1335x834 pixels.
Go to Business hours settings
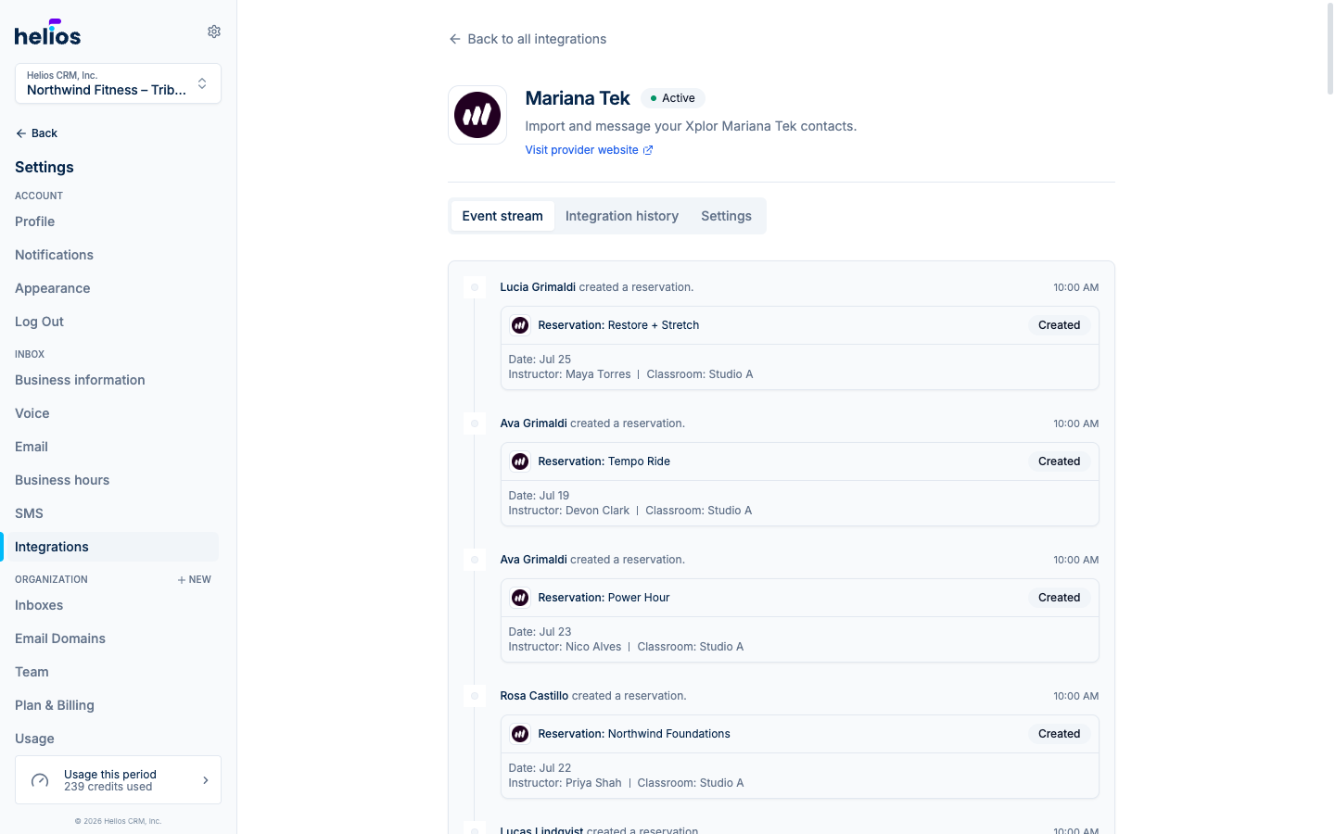pos(62,480)
